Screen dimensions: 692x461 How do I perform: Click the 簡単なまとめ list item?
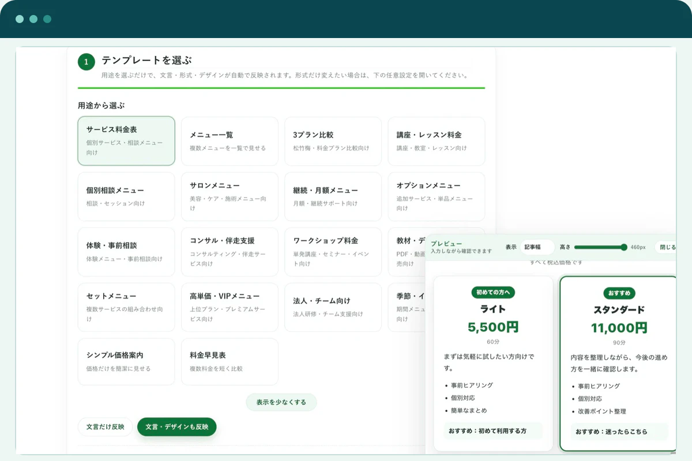pos(468,411)
